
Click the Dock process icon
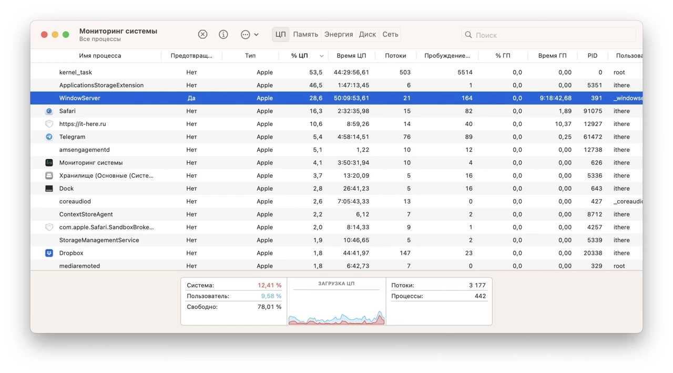pos(49,188)
